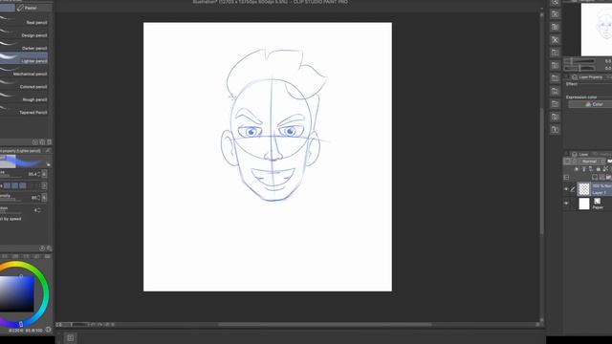Click the brush stroke preview corner icon
The height and width of the screenshot is (344, 612).
pos(49,164)
